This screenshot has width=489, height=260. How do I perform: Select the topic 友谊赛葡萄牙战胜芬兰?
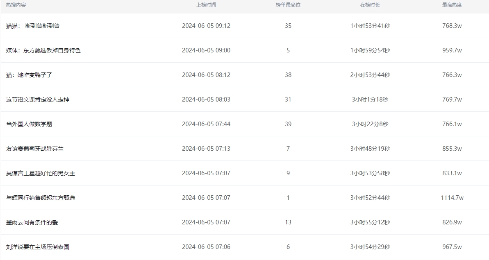coord(35,149)
